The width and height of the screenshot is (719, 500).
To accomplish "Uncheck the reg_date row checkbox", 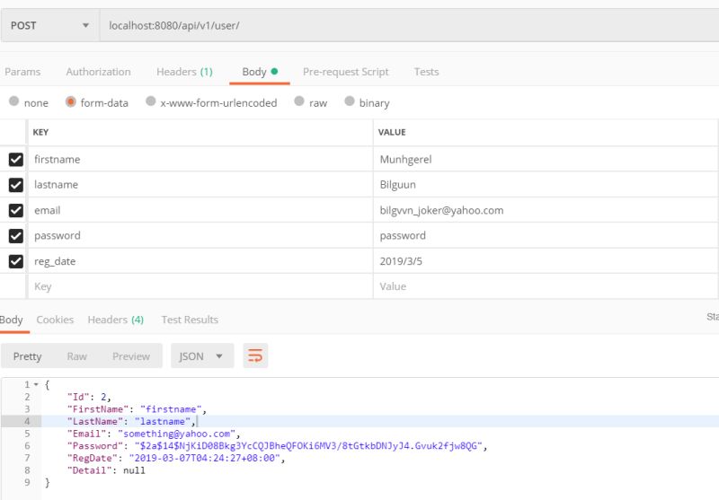I will click(x=16, y=261).
